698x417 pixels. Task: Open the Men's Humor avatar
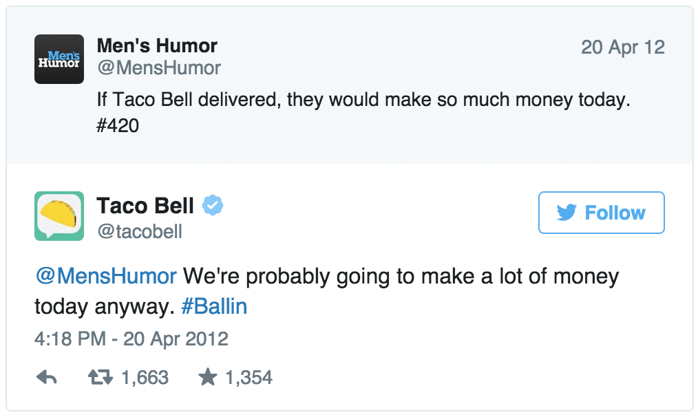[x=59, y=59]
